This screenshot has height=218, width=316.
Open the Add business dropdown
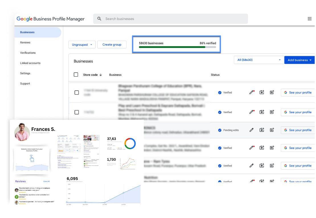[x=299, y=60]
